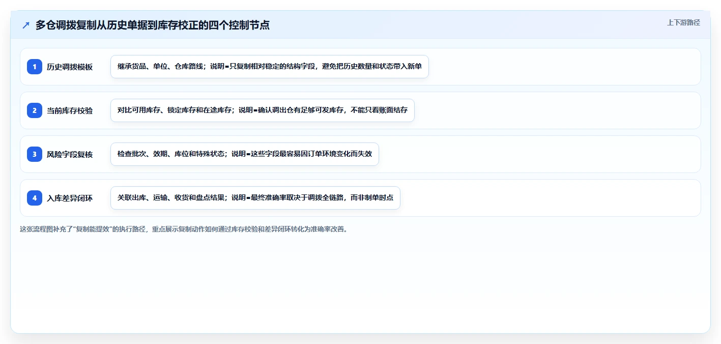Image resolution: width=721 pixels, height=344 pixels.
Task: Open the 检查批次、效期、库位 description box
Action: point(245,154)
